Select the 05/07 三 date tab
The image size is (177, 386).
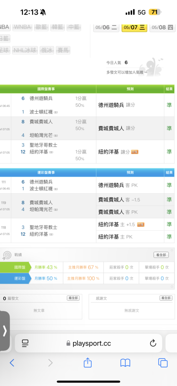point(134,27)
